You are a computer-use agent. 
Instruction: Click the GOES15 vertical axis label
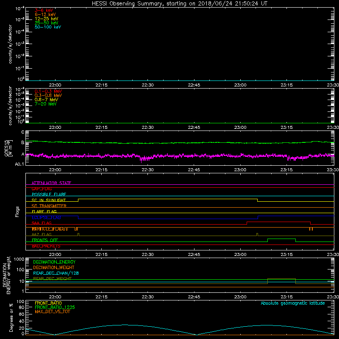(8, 148)
